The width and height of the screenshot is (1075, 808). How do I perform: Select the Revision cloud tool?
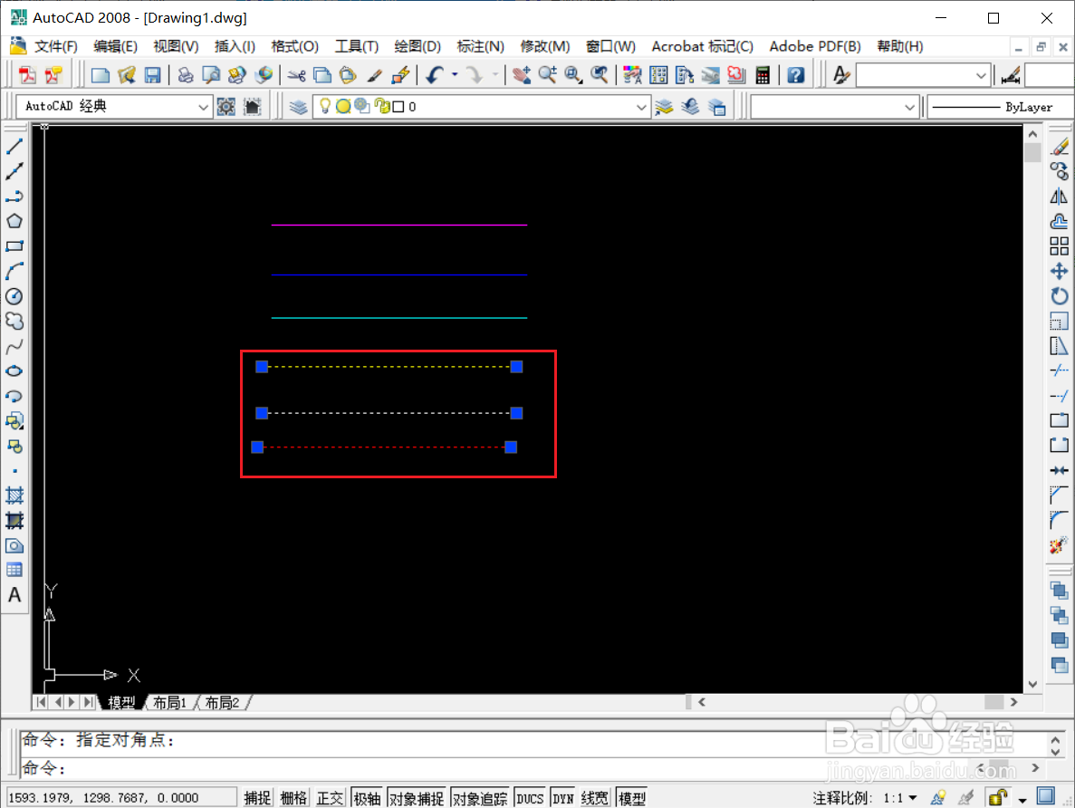[x=14, y=321]
